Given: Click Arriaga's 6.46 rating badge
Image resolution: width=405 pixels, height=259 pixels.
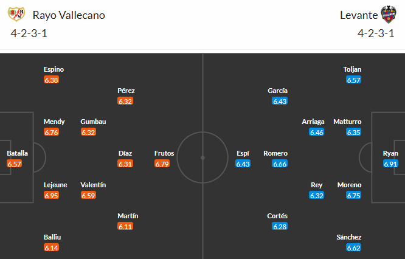Looking at the screenshot, I should click(x=317, y=132).
